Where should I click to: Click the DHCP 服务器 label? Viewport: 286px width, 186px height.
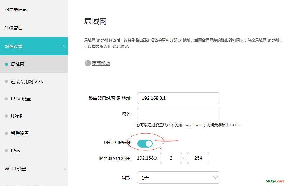117,143
